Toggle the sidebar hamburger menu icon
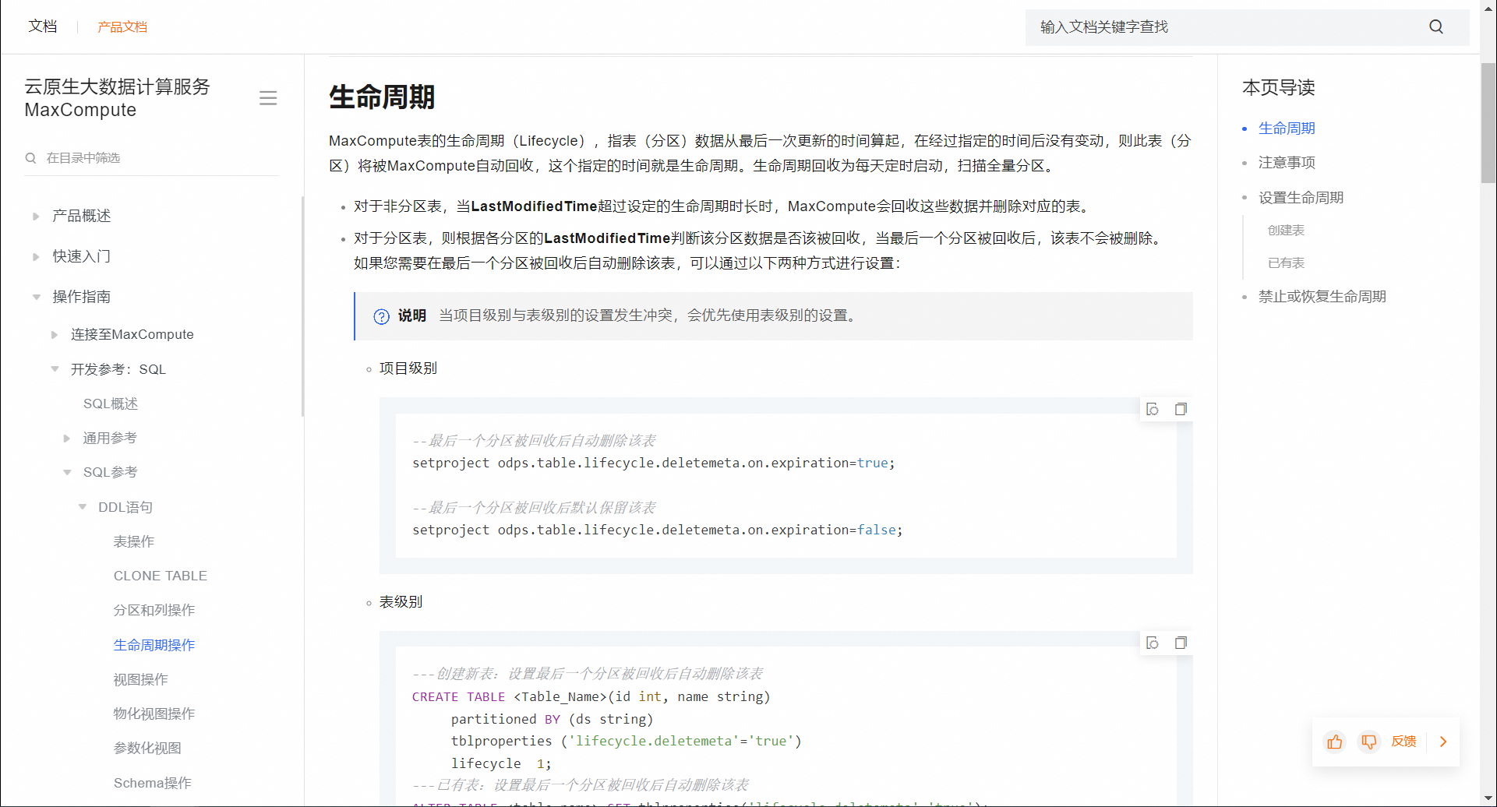Image resolution: width=1497 pixels, height=807 pixels. 268,98
